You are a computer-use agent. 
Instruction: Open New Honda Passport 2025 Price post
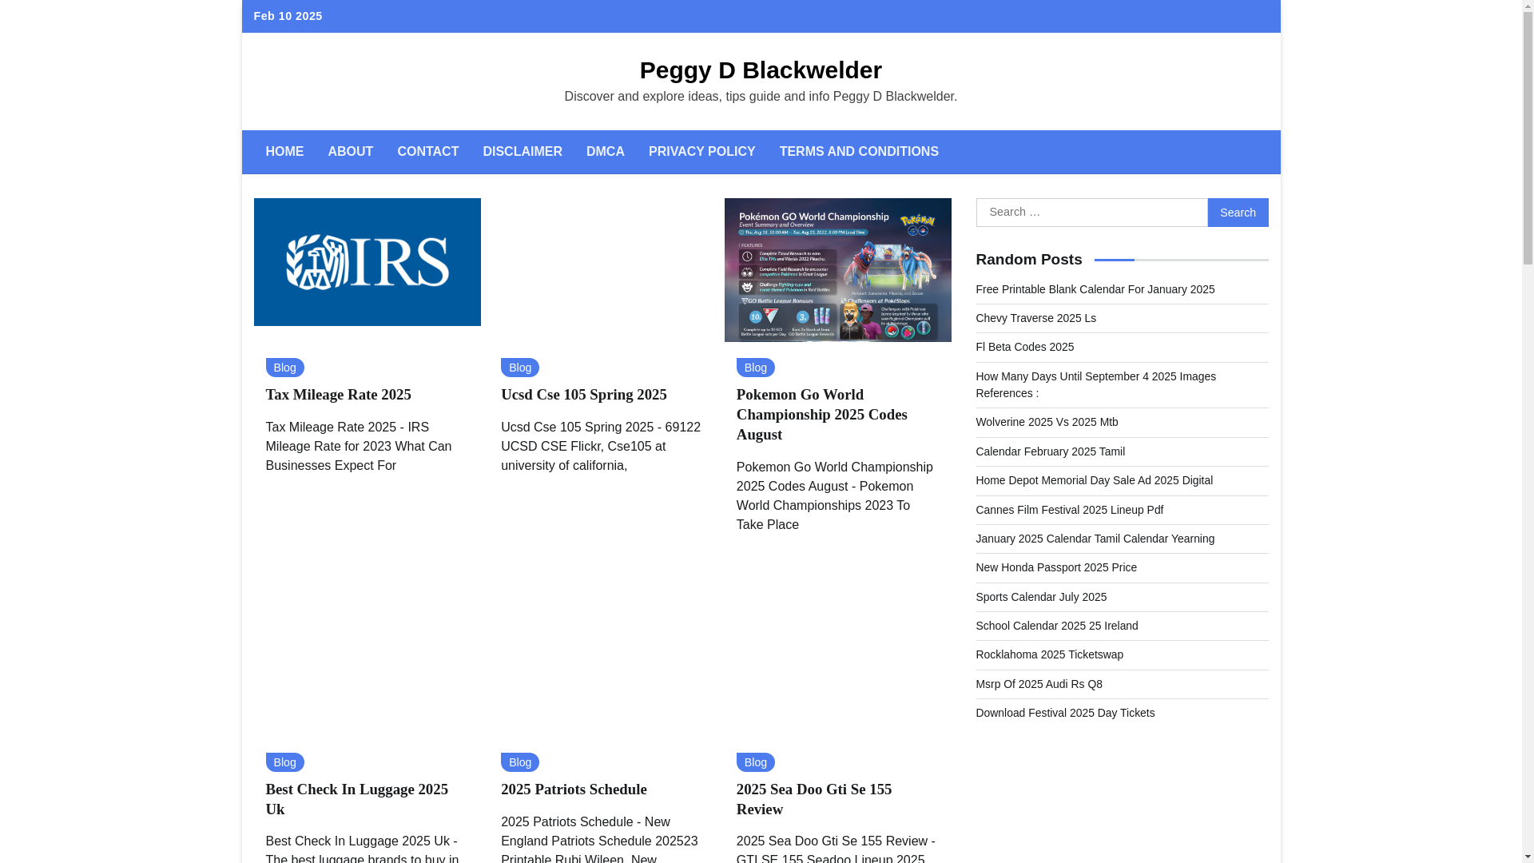coord(1056,567)
